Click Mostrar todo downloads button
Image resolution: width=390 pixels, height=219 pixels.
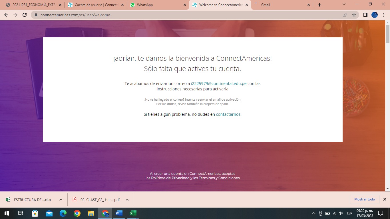click(x=365, y=199)
